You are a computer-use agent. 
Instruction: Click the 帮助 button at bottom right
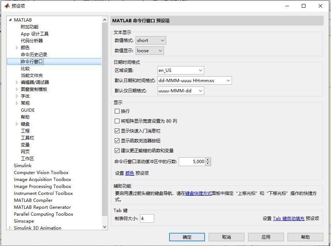(305, 237)
